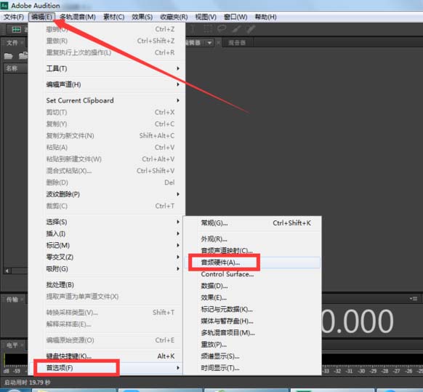Select the Spot Healing Brush tool

click(251, 29)
